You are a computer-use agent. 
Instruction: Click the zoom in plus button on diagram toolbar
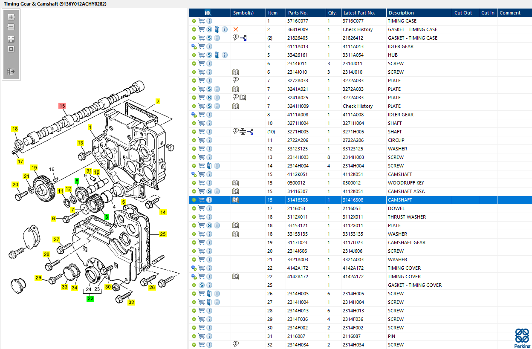pyautogui.click(x=11, y=17)
